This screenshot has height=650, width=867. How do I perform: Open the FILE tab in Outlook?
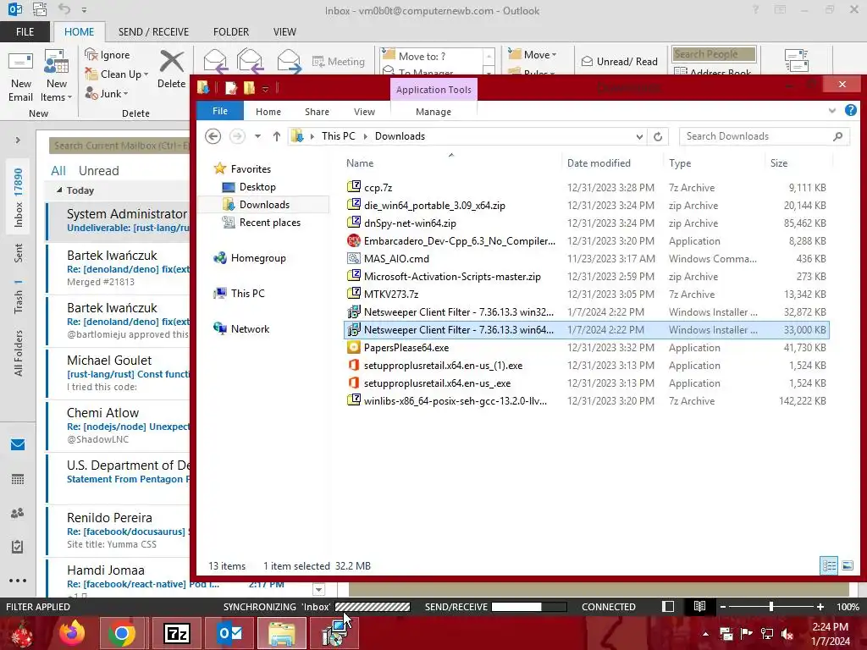tap(25, 31)
